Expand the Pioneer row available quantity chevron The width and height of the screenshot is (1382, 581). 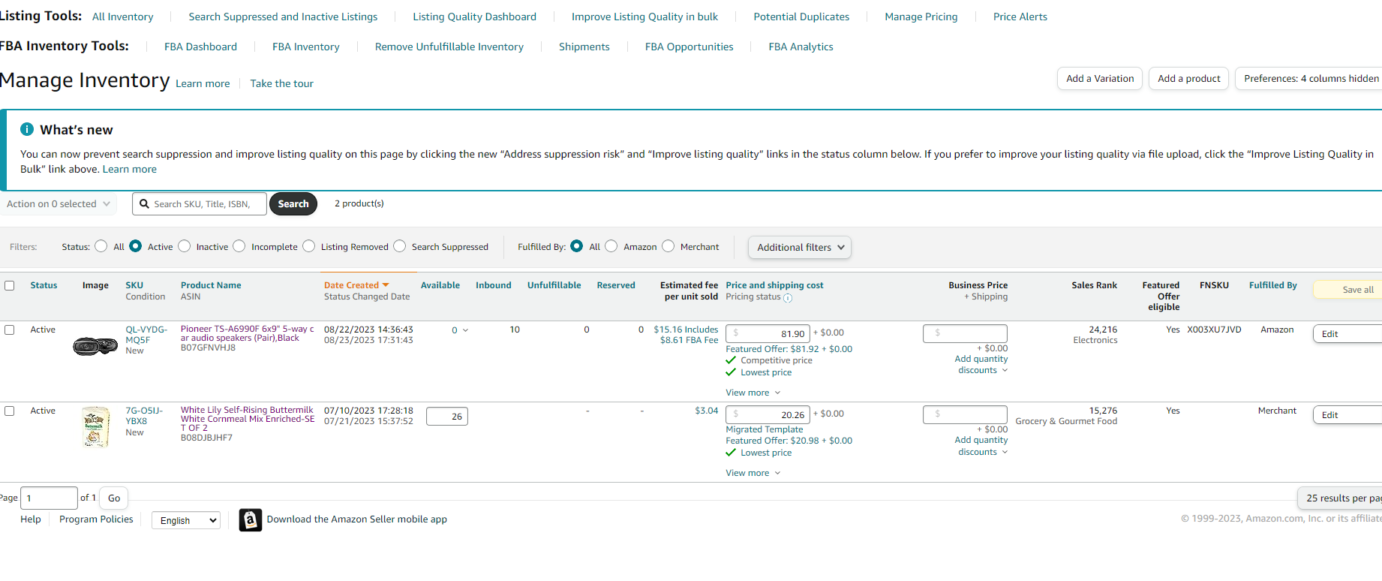coord(465,330)
